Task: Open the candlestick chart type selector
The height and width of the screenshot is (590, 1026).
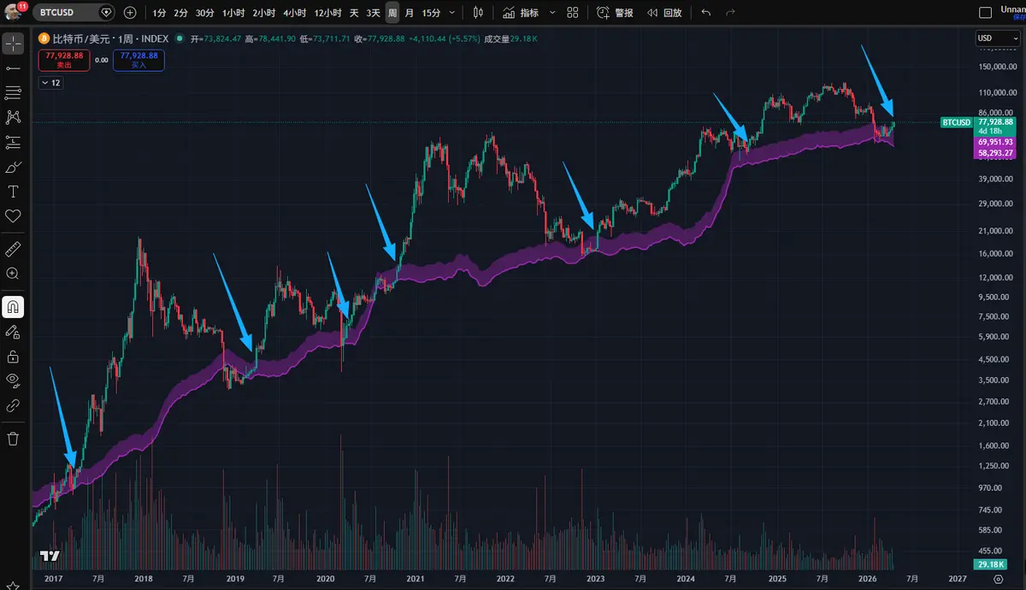Action: 478,13
